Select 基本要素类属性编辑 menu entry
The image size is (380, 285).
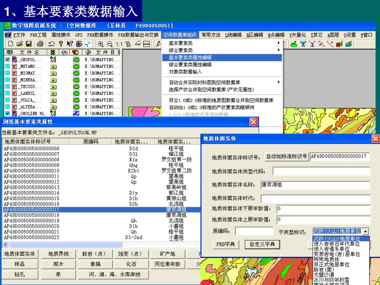point(222,58)
